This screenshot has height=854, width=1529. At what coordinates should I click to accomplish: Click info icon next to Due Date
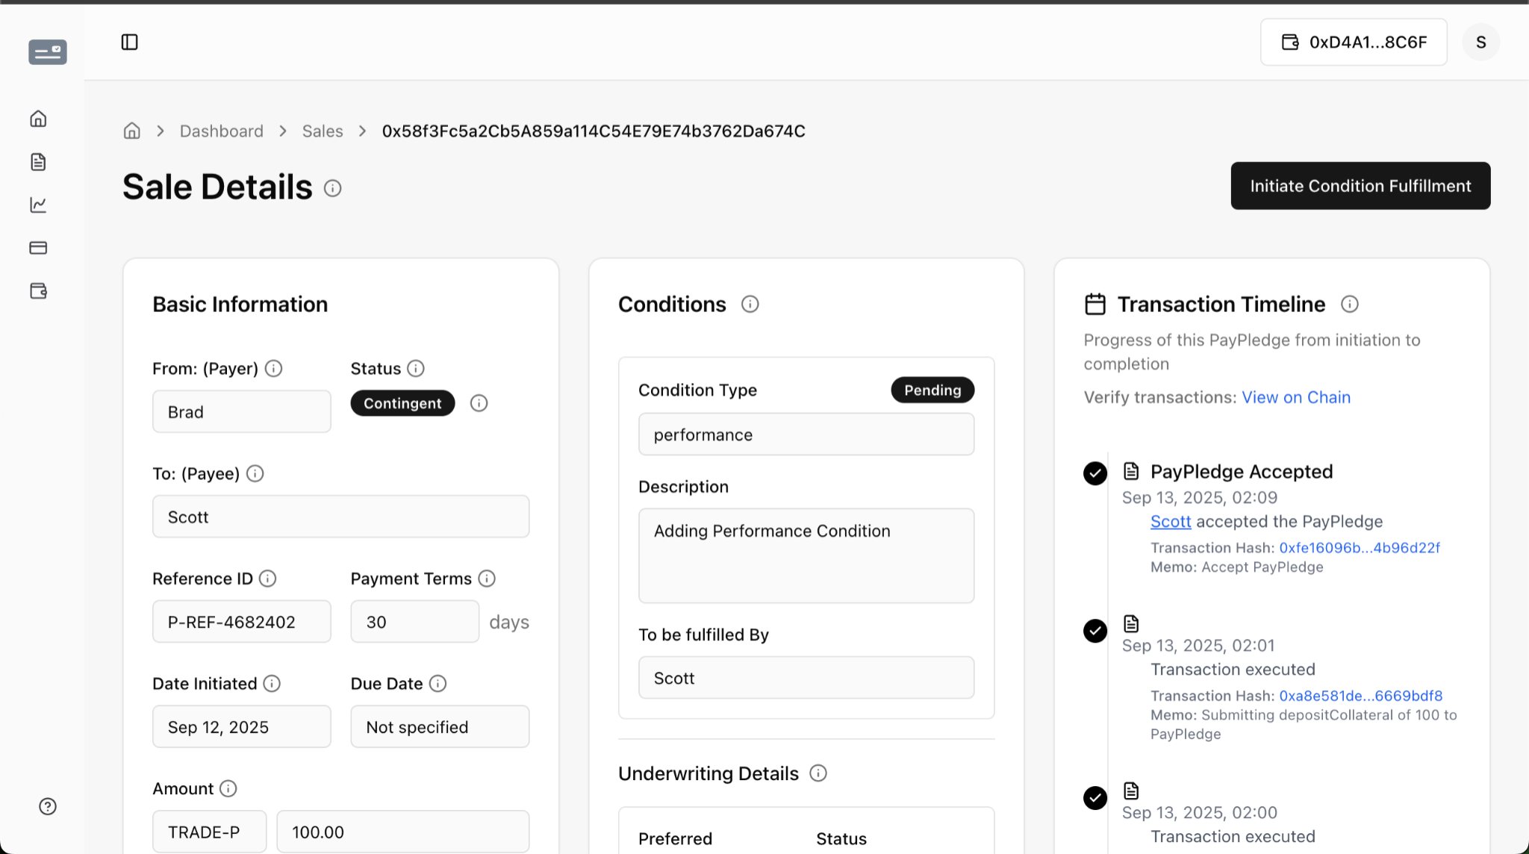[437, 684]
